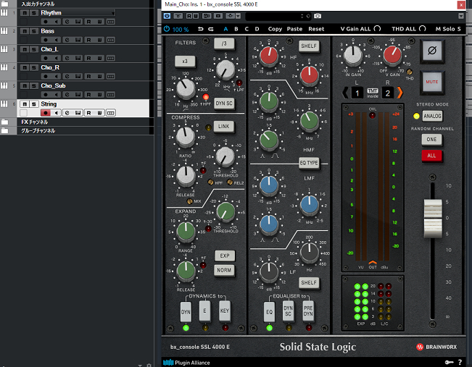Click the THD ALL knob icon

click(x=423, y=28)
